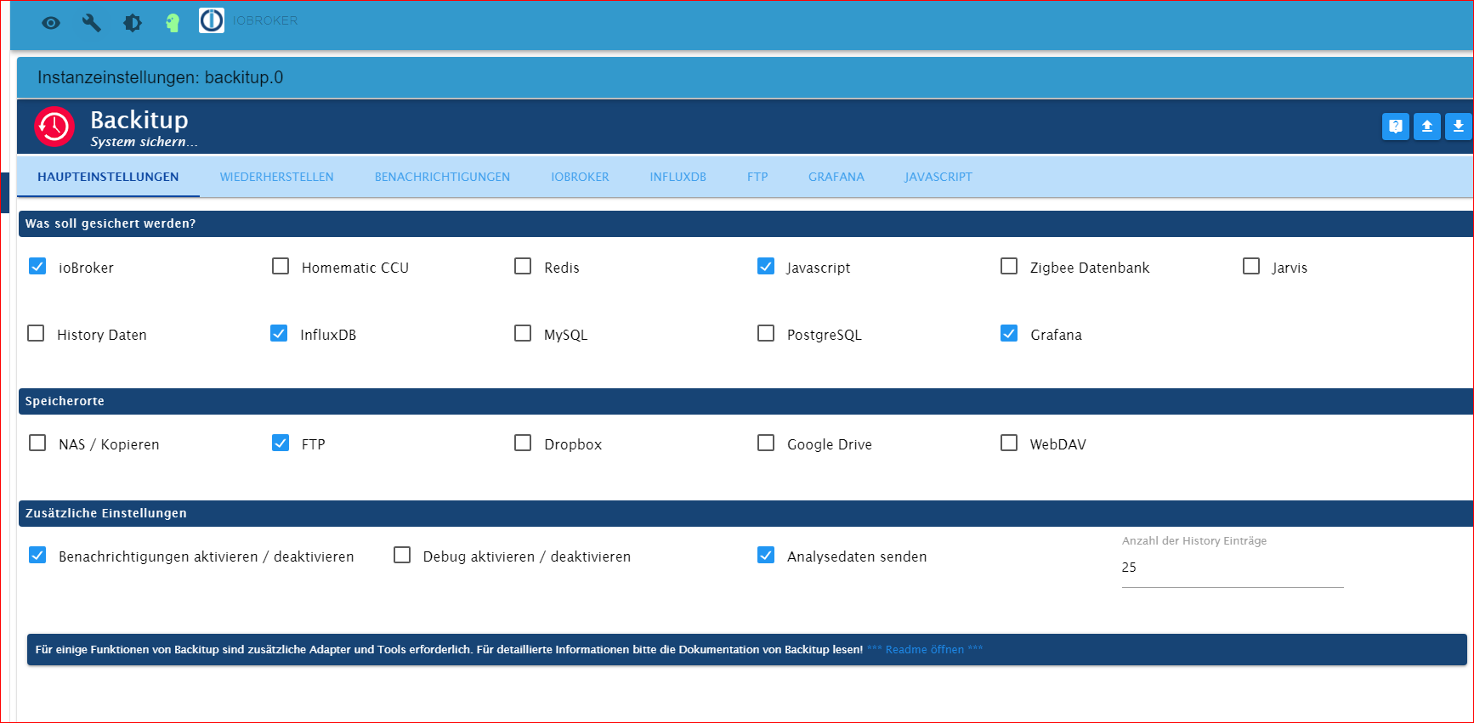Select the Haupteinstellungen tab
This screenshot has height=723, width=1474.
click(108, 177)
